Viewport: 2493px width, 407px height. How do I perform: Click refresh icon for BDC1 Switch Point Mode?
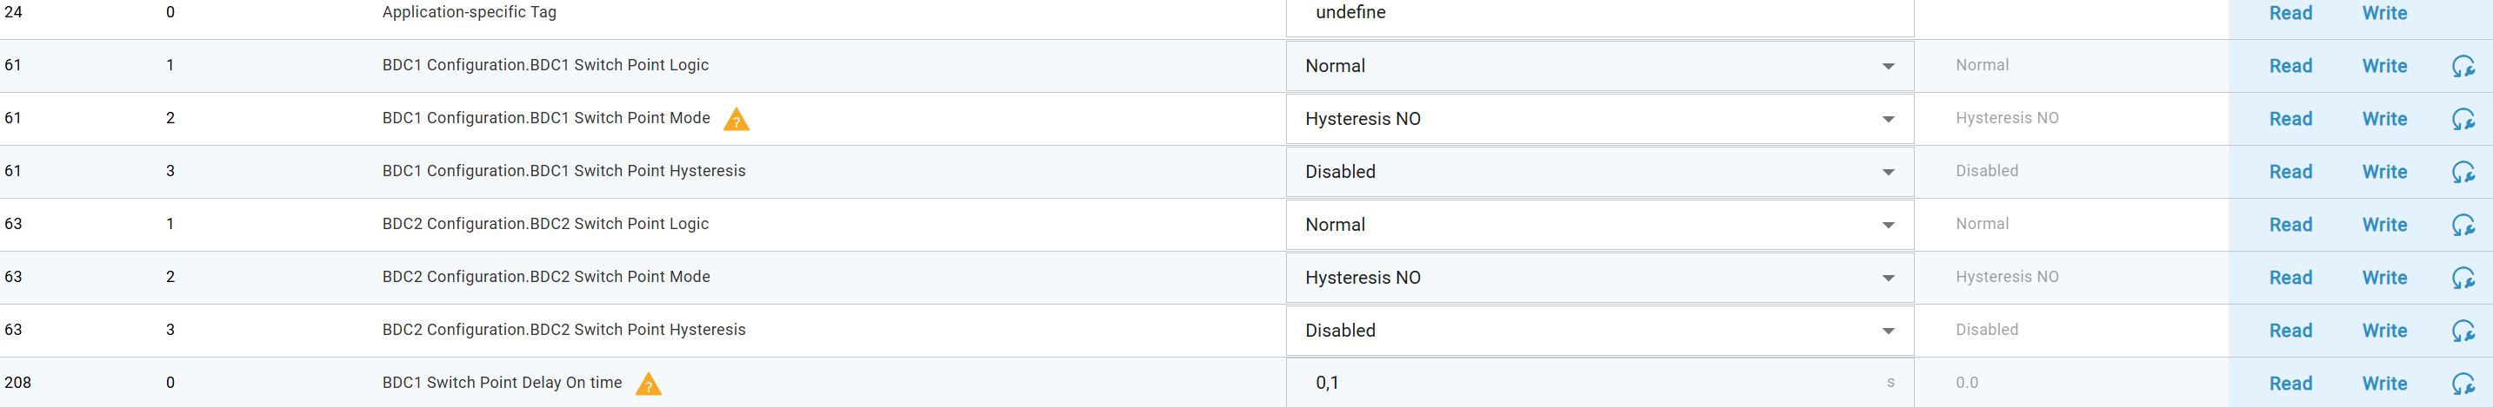(x=2463, y=120)
